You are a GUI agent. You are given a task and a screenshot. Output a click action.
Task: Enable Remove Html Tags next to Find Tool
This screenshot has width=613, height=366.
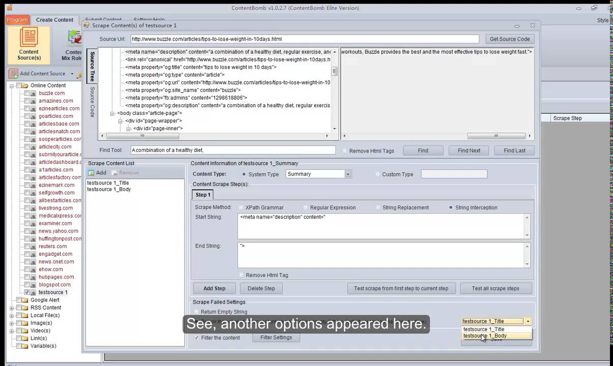click(x=345, y=151)
